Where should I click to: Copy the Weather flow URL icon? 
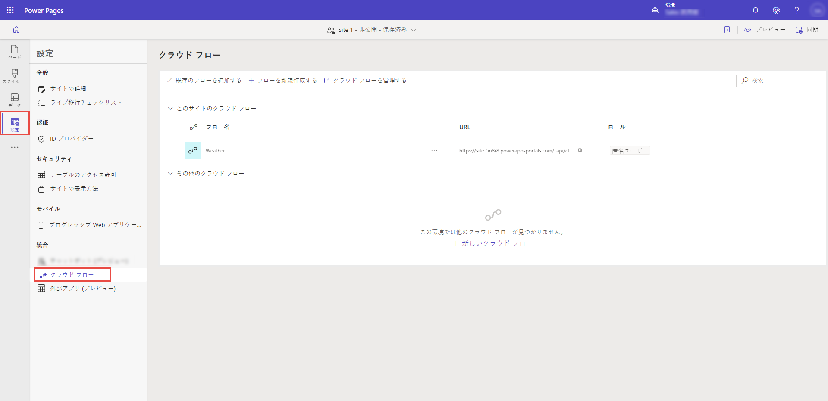coord(580,150)
